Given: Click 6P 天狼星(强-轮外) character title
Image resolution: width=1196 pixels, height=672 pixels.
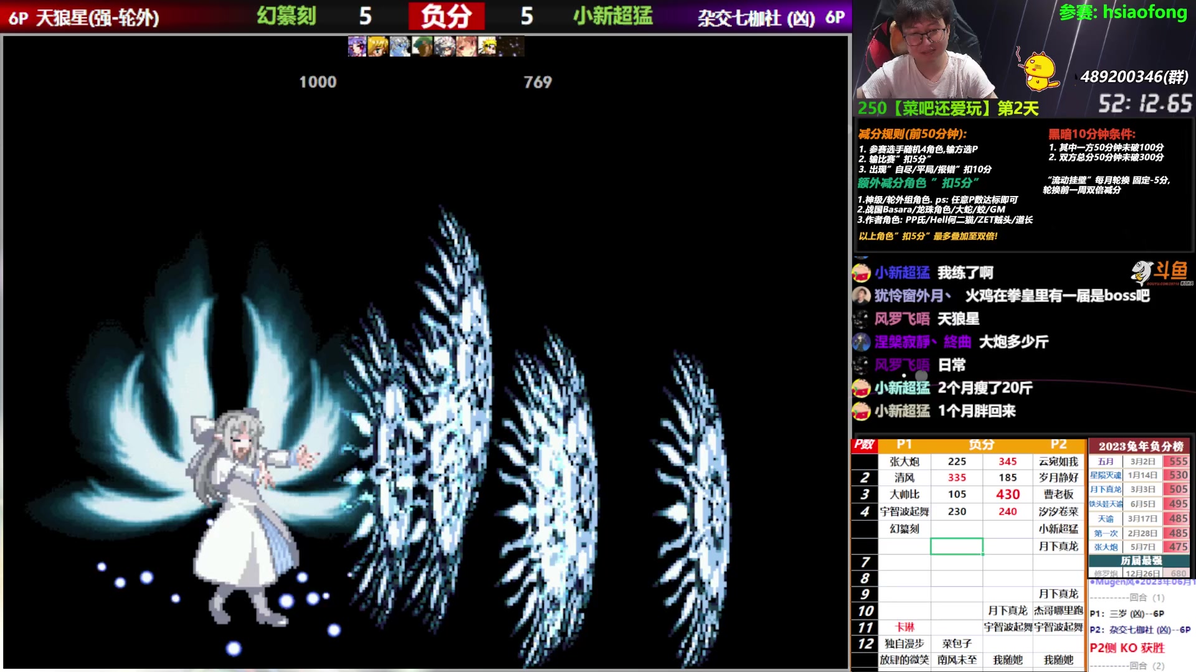Looking at the screenshot, I should 84,17.
